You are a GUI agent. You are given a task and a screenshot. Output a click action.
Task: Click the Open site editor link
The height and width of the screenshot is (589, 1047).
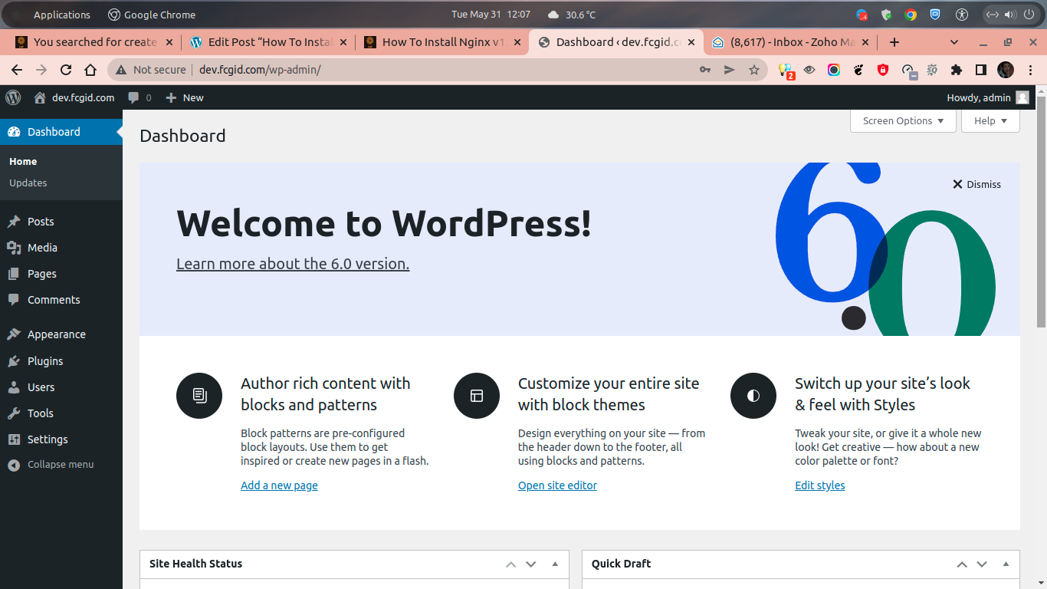[557, 485]
